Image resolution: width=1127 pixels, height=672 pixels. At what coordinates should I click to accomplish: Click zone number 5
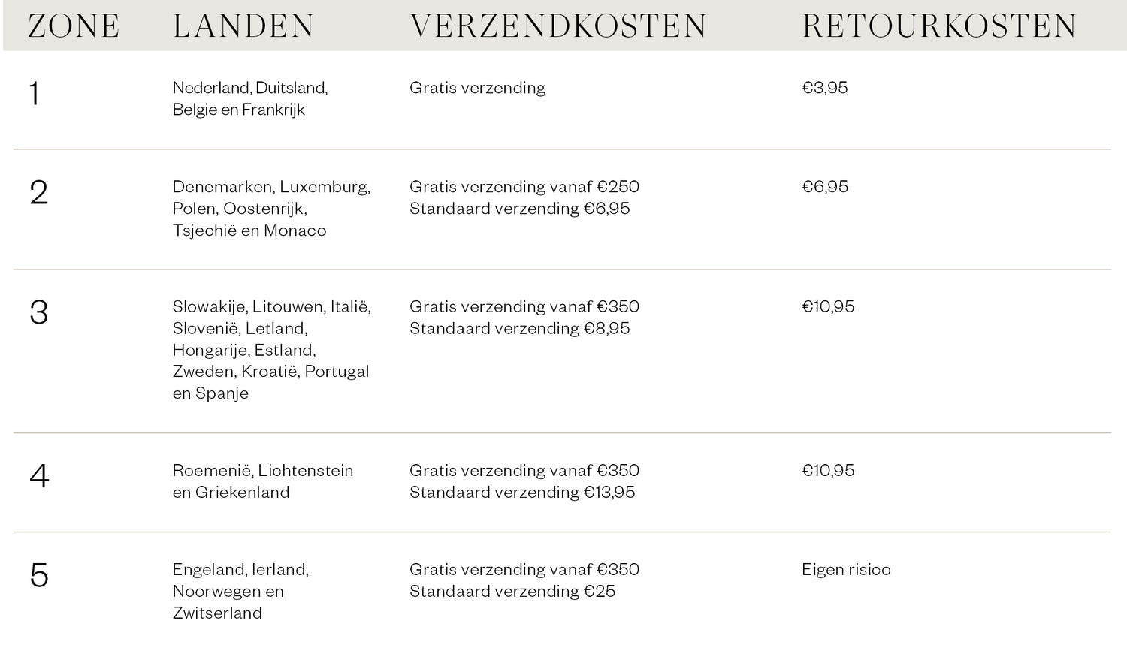point(39,575)
